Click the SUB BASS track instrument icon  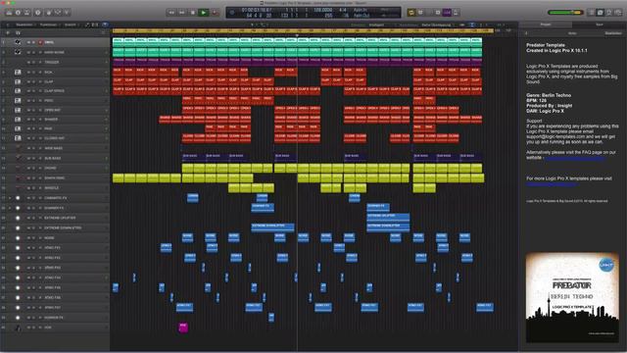click(x=18, y=158)
